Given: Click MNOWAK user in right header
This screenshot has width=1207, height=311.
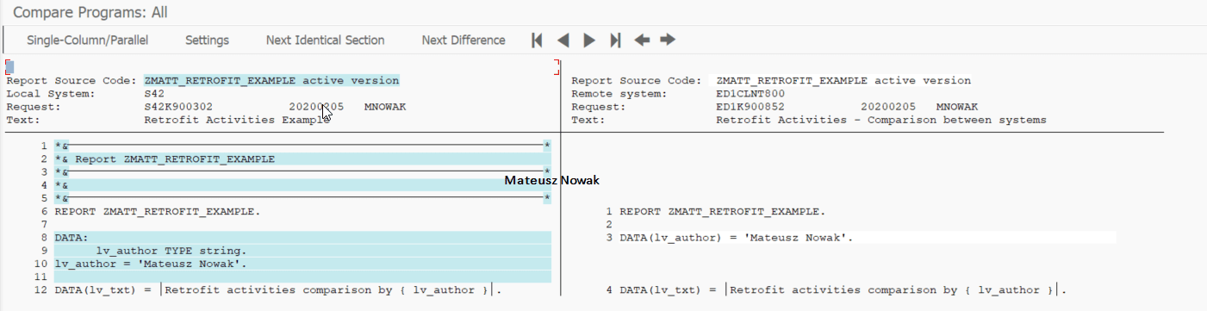Looking at the screenshot, I should (x=957, y=107).
